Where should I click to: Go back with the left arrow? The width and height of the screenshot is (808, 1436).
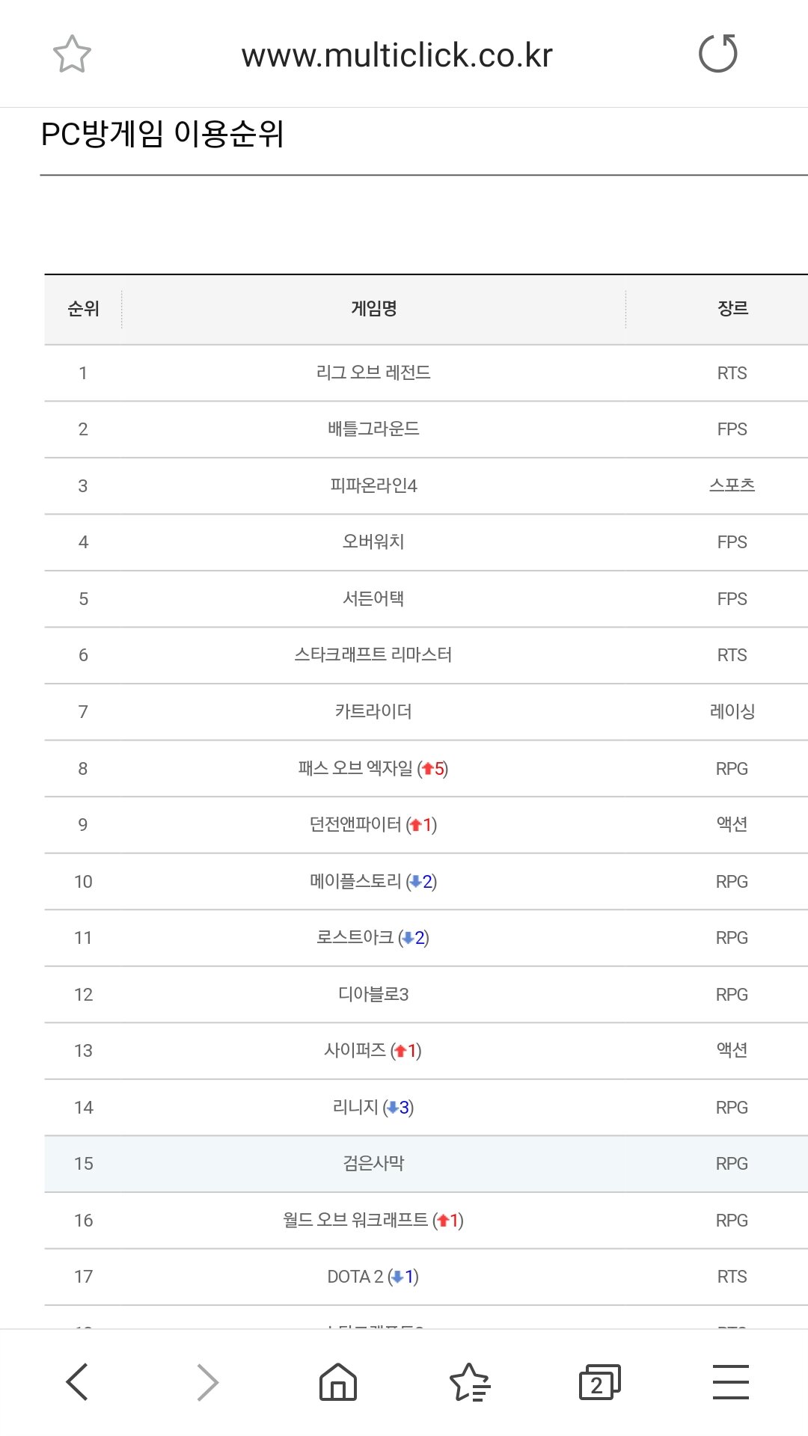point(77,1381)
